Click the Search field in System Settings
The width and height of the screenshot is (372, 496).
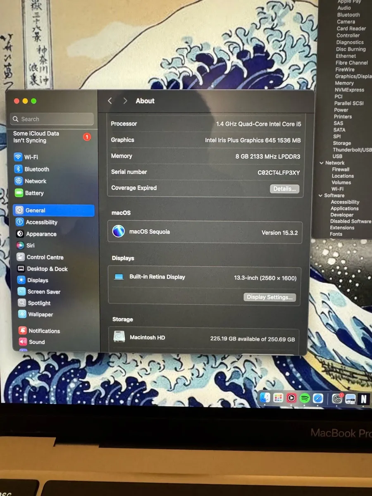pyautogui.click(x=52, y=119)
